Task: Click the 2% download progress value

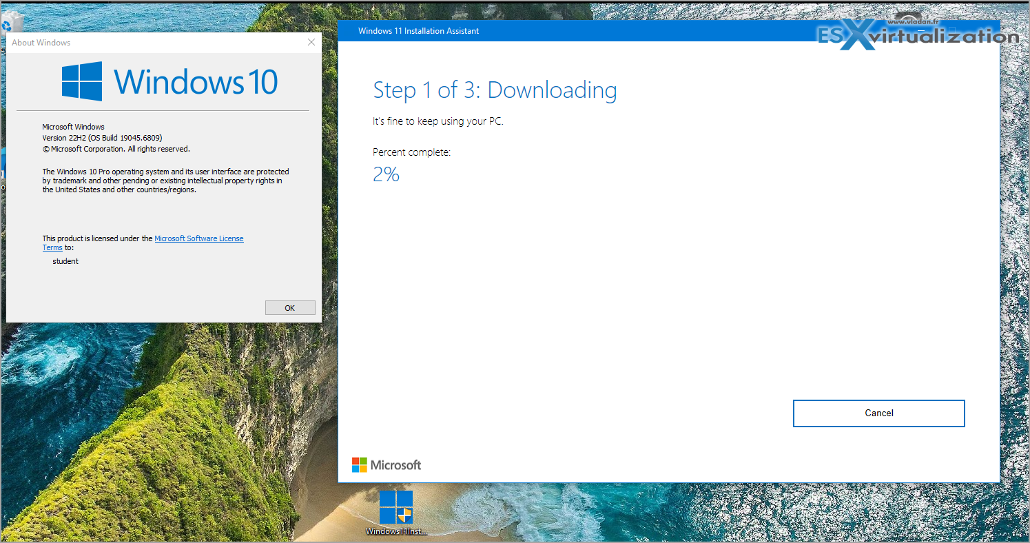Action: (386, 174)
